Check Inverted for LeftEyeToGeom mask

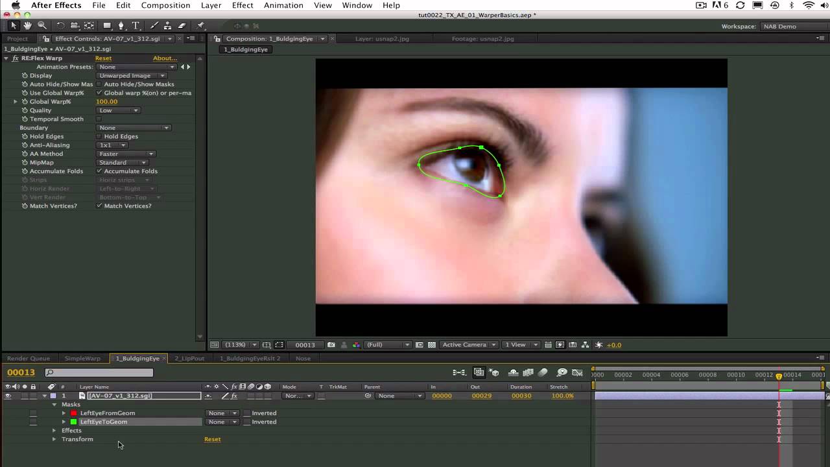coord(247,422)
